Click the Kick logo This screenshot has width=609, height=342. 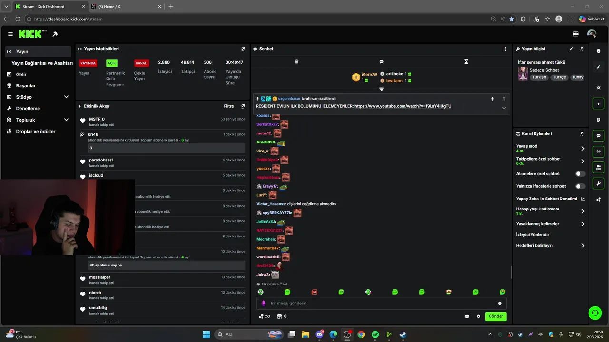[32, 34]
